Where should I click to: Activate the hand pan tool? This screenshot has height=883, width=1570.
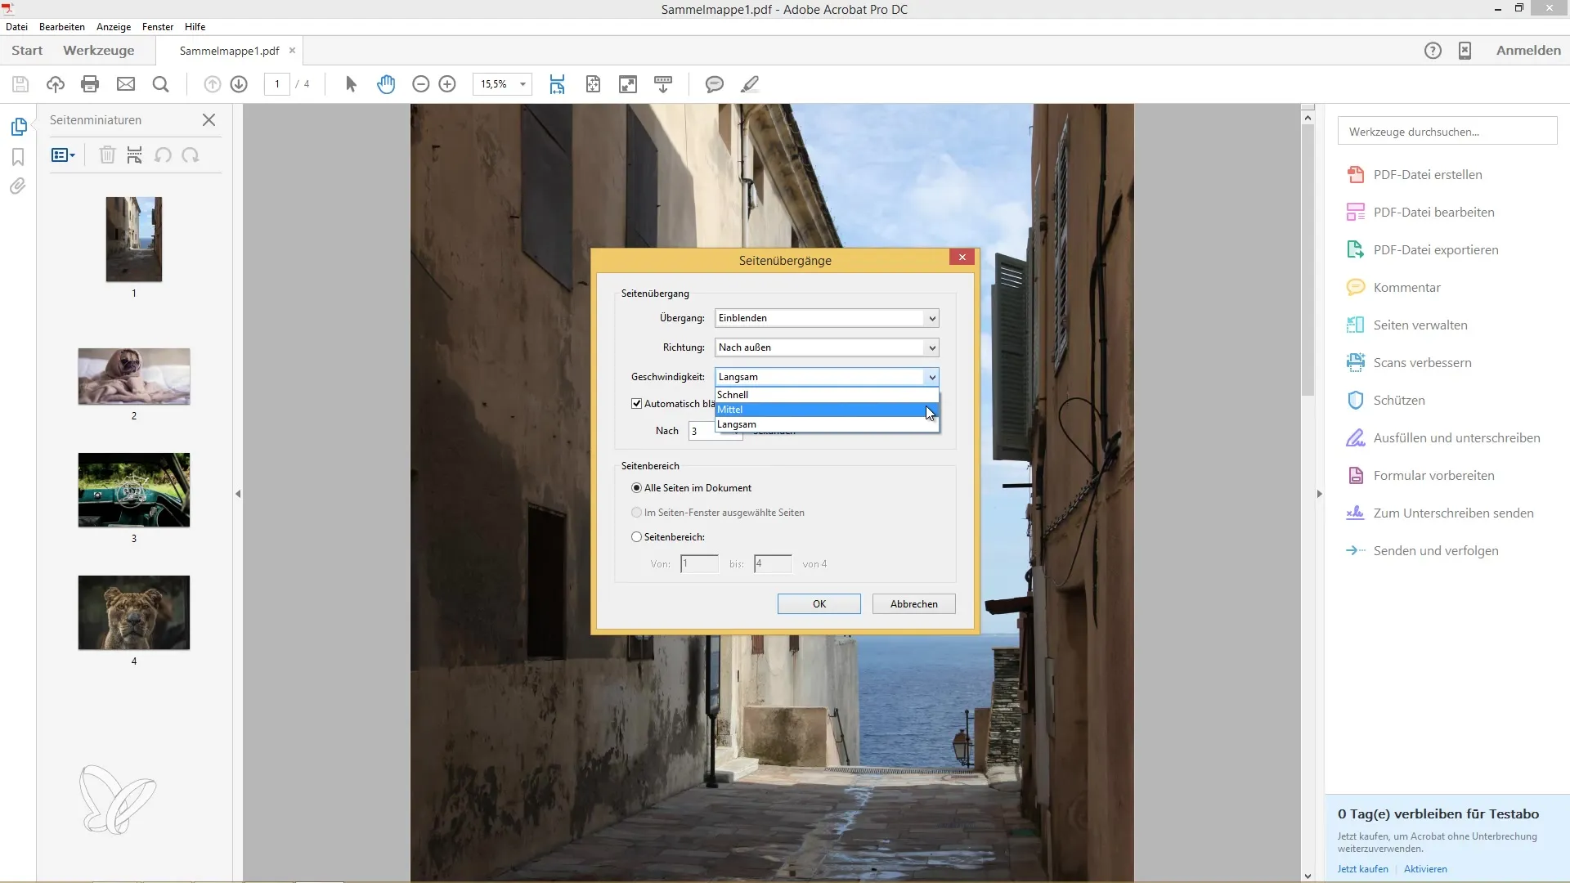pyautogui.click(x=386, y=84)
